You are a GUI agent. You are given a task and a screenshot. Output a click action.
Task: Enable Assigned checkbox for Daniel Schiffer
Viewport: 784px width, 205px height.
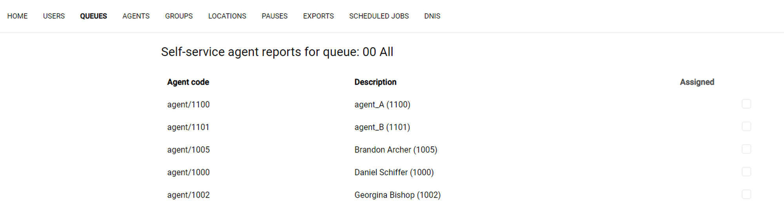pos(746,172)
